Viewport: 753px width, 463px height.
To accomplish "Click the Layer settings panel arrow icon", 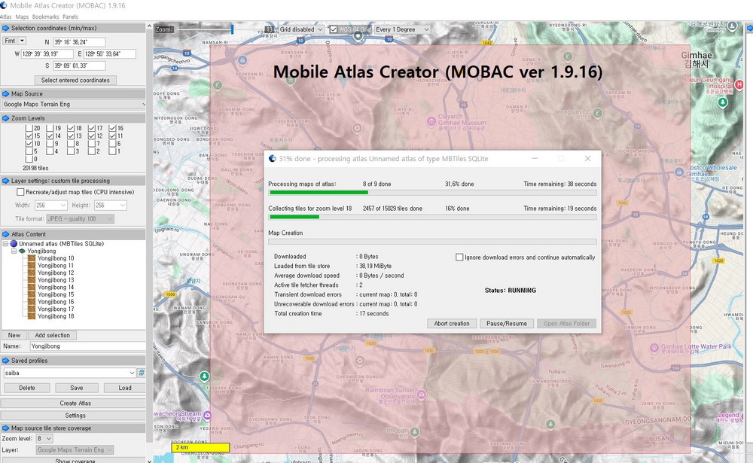I will [x=6, y=181].
